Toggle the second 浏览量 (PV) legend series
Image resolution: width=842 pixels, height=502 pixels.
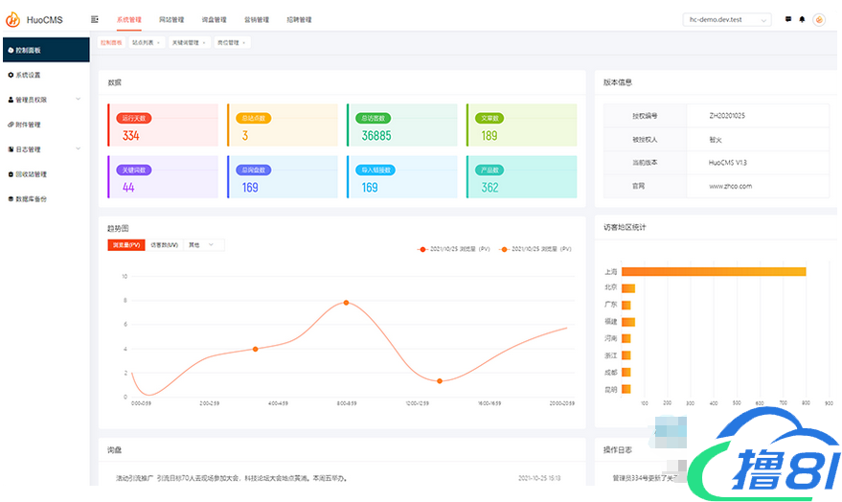536,249
